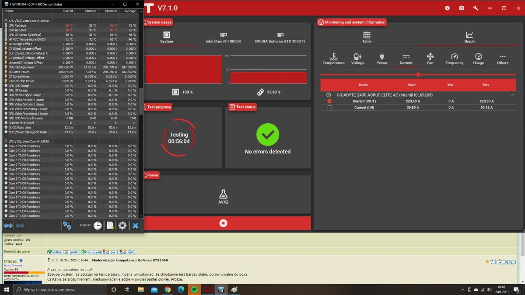Image resolution: width=525 pixels, height=295 pixels.
Task: Click HWiNFO expand columns arrows button
Action: coord(8,226)
